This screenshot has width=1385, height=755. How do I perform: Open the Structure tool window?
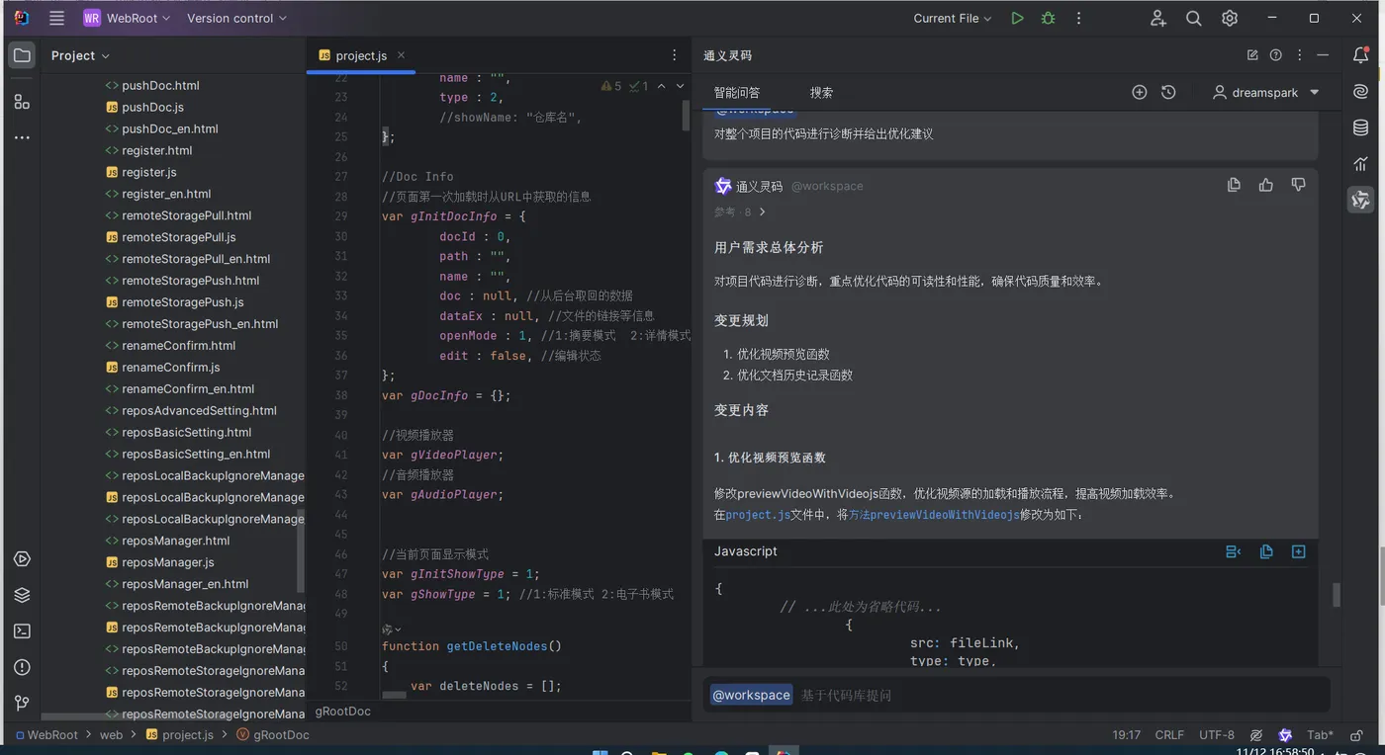(22, 102)
